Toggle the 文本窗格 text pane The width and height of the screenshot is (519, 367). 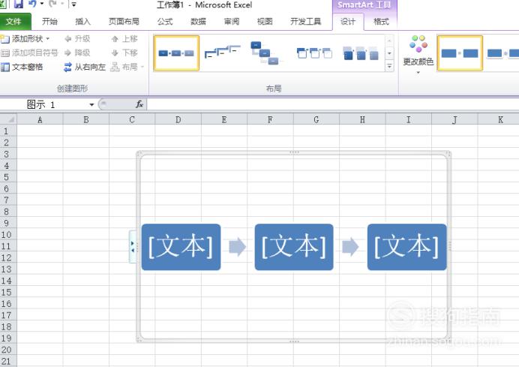click(22, 68)
